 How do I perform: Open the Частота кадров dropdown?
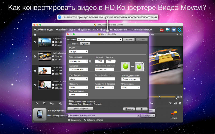click(x=78, y=94)
